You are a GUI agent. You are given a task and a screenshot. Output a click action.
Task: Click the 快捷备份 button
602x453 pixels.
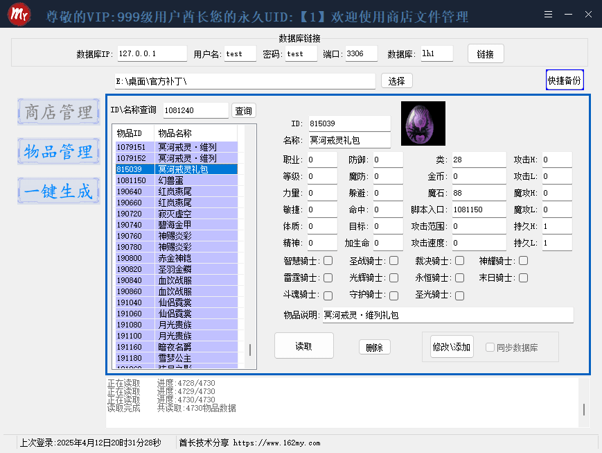564,80
